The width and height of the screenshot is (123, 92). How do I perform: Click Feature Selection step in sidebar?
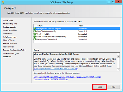click(10, 43)
